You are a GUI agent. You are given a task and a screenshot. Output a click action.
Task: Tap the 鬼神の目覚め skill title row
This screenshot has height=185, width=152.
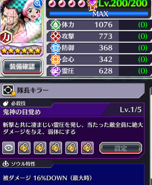[x=72, y=111]
